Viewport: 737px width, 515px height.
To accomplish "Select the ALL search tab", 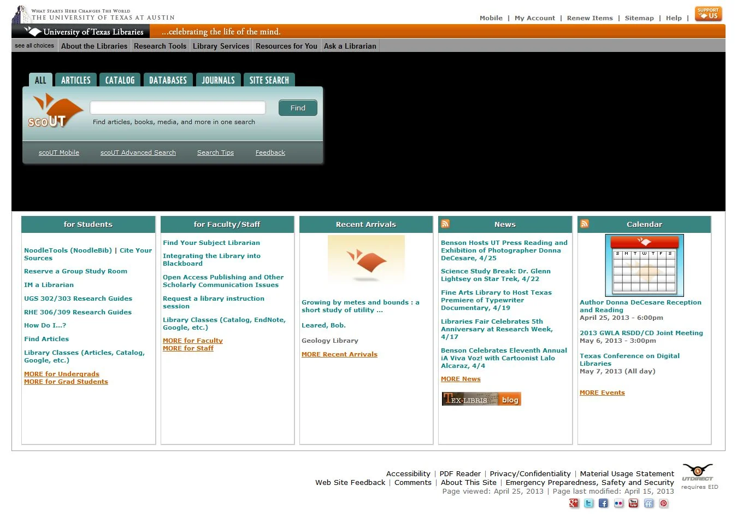I will click(40, 80).
